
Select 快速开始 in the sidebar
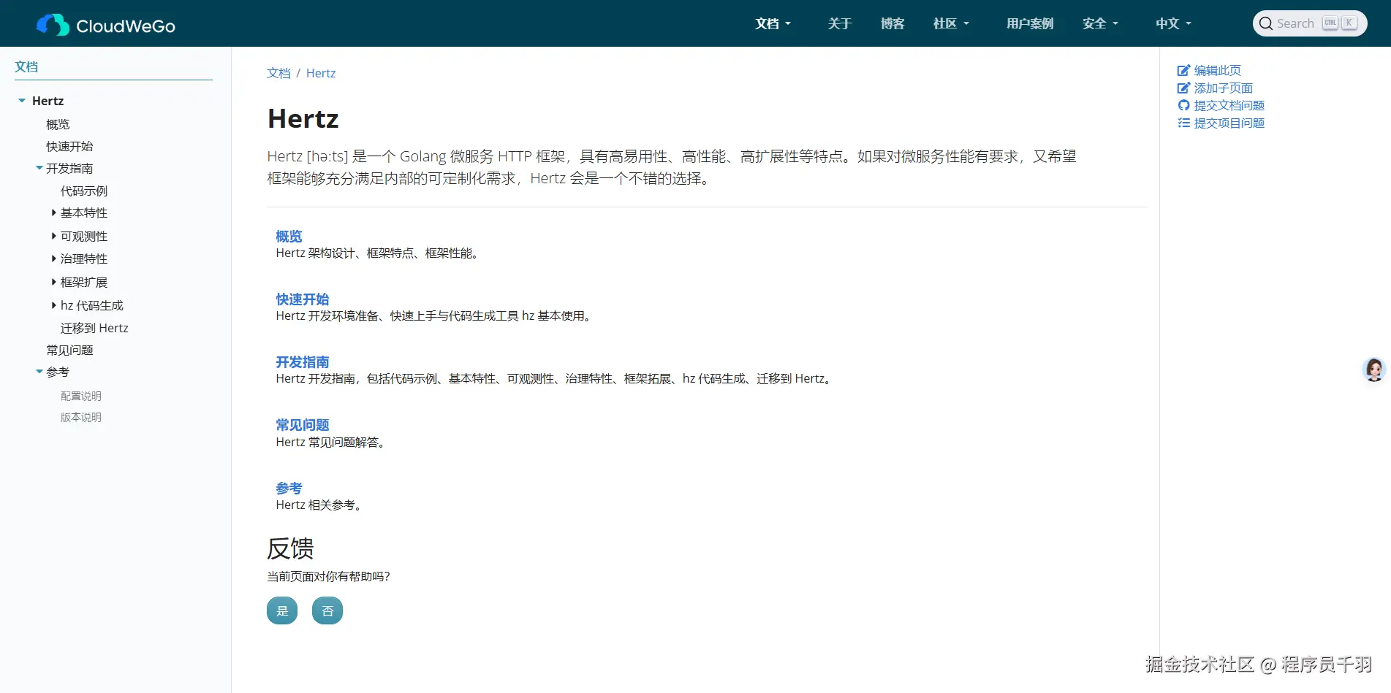[x=69, y=146]
